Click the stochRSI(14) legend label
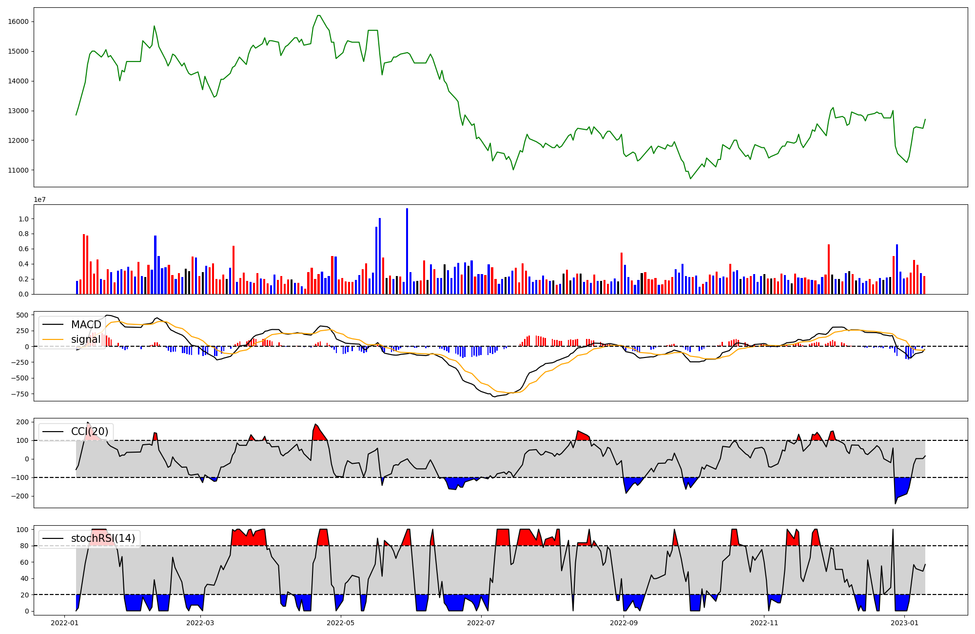975x634 pixels. click(103, 538)
